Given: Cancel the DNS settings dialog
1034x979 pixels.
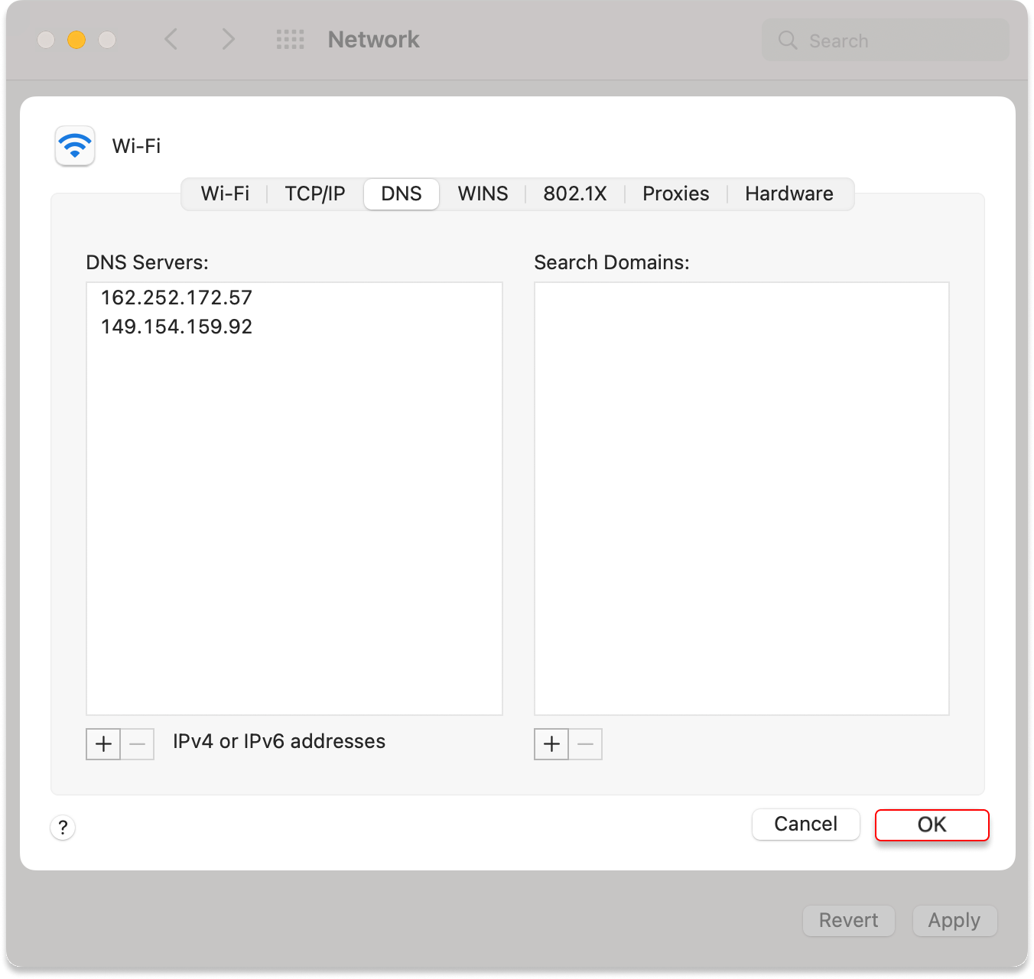Looking at the screenshot, I should point(805,824).
